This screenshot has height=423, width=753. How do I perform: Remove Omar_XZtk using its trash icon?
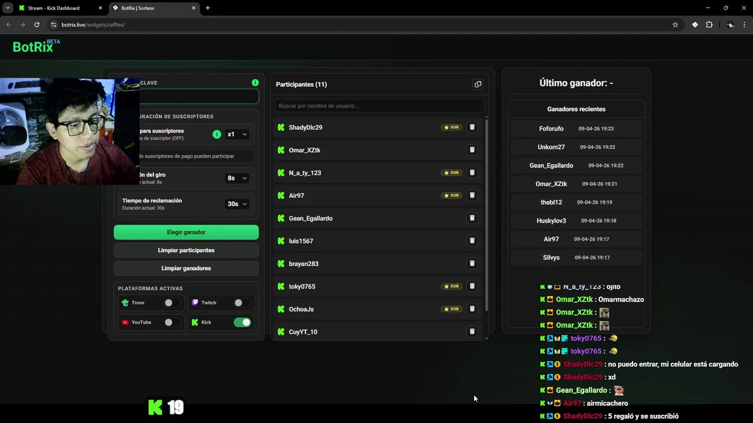click(x=472, y=150)
